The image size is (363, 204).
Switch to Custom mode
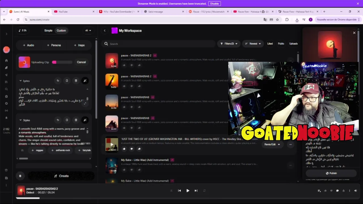point(61,31)
